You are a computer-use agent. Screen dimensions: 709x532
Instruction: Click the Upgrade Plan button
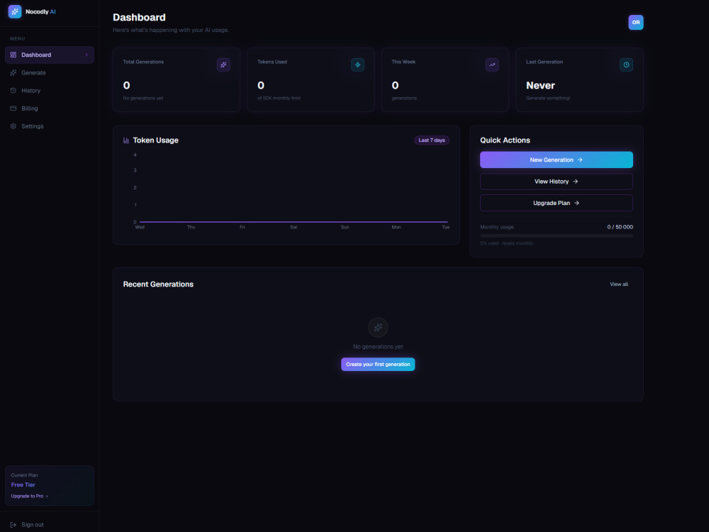(x=556, y=203)
